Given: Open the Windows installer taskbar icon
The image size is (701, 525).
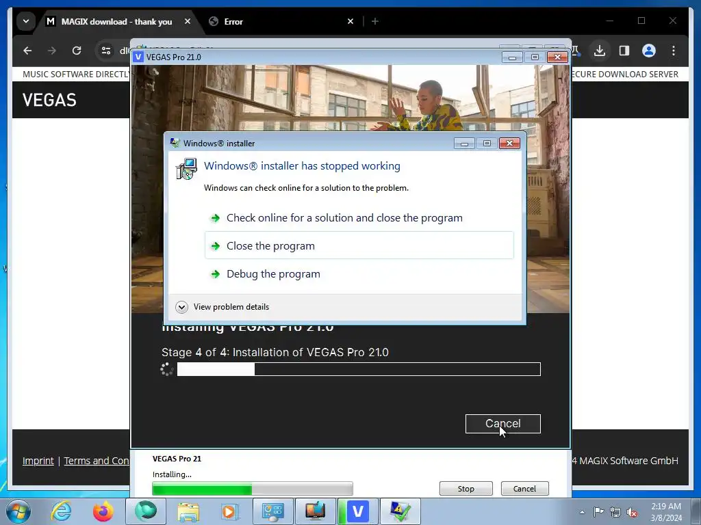Looking at the screenshot, I should [x=400, y=511].
